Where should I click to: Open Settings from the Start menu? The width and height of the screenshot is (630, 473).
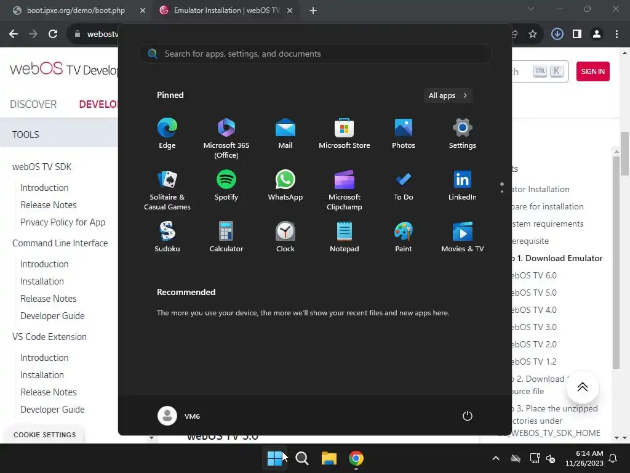(x=463, y=134)
